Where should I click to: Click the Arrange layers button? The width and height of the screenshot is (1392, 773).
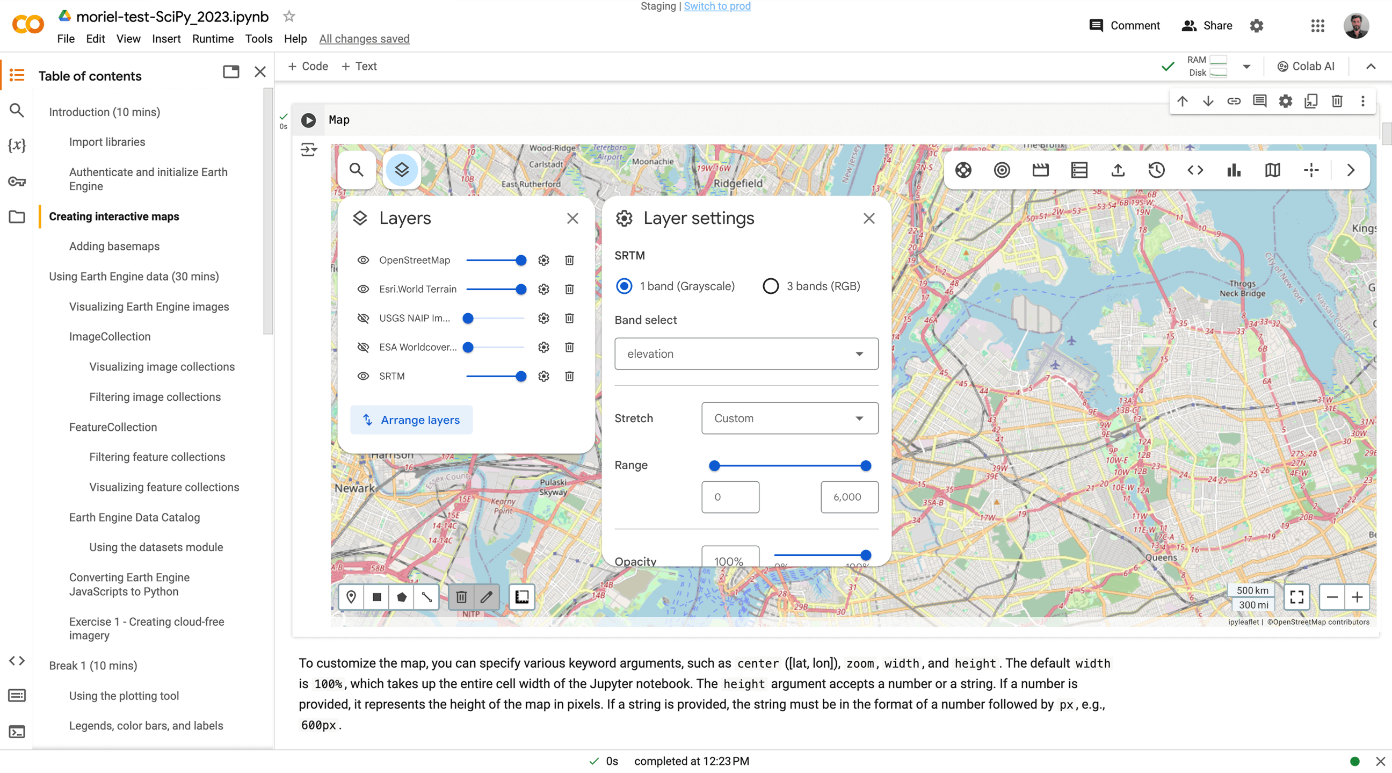412,420
